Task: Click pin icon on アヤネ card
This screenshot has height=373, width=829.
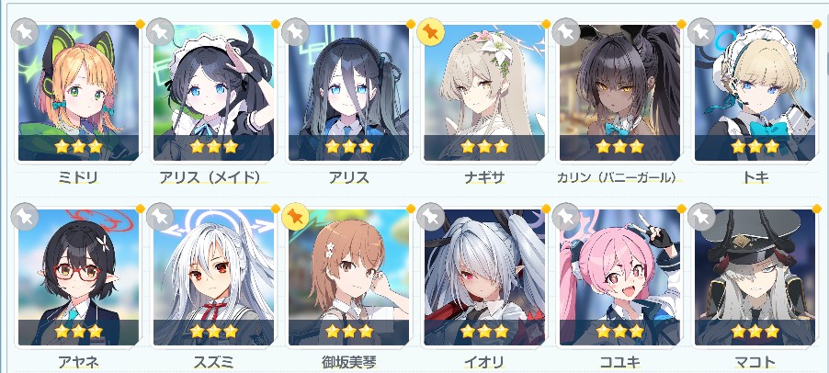Action: pos(24,217)
